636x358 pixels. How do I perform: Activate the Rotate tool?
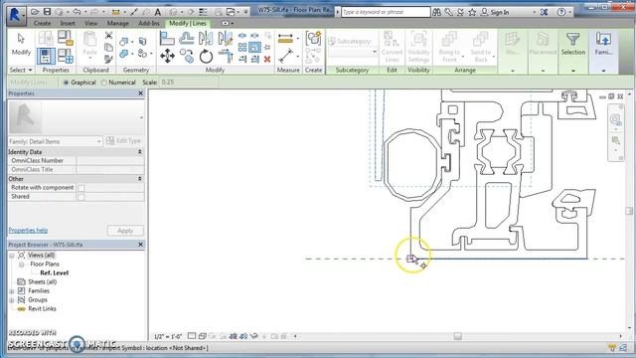coord(206,56)
